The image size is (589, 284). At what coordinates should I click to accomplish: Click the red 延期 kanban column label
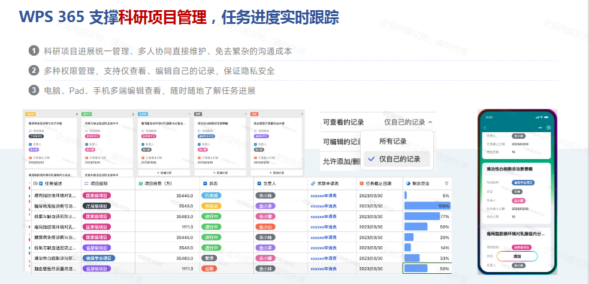[x=254, y=114]
